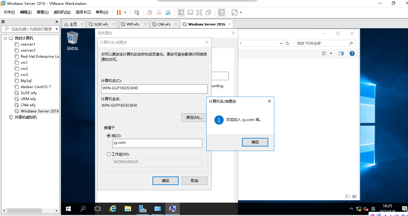This screenshot has width=408, height=216.
Task: Close the Windows Server 2016 tab
Action: (x=230, y=24)
